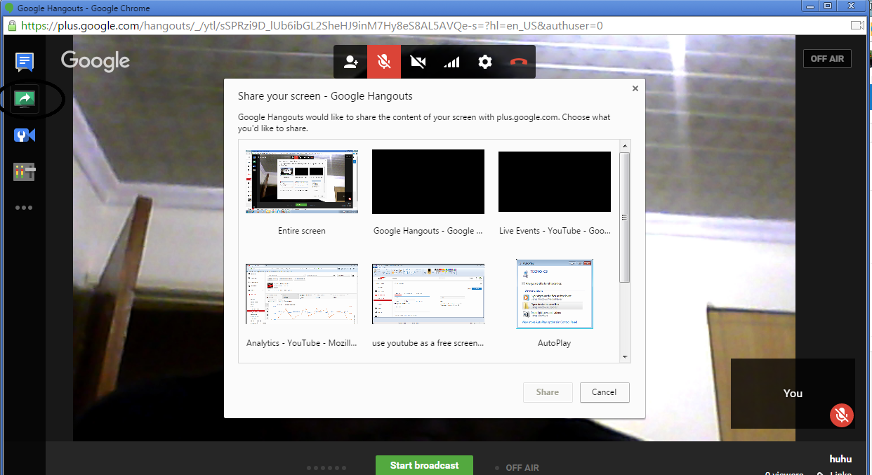Click the green secure padlock icon

(11, 25)
